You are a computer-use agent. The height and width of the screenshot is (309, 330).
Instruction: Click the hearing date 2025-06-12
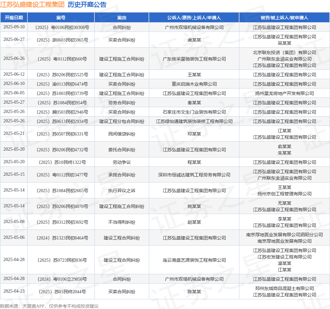coord(14,74)
